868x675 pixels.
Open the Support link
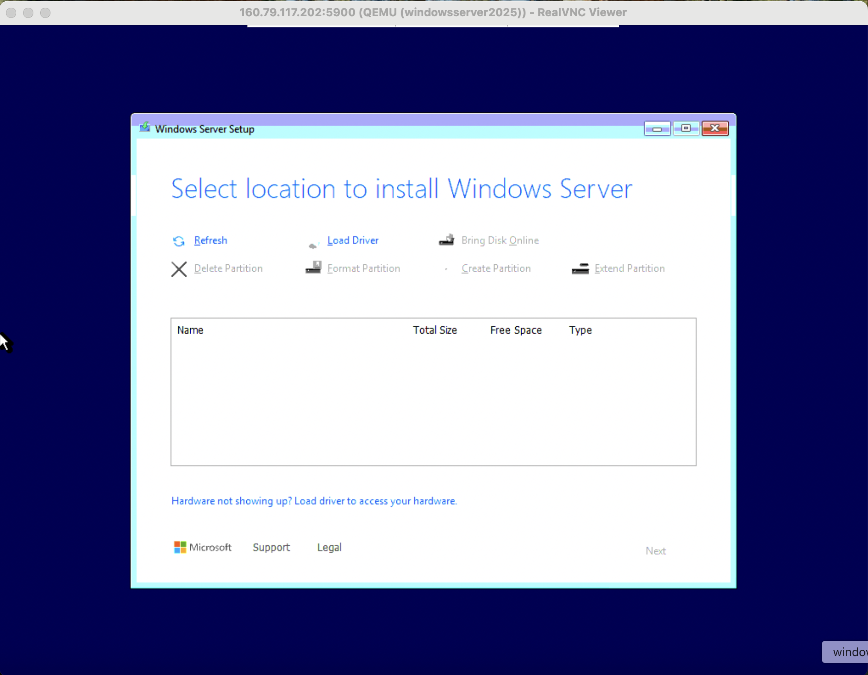tap(271, 548)
